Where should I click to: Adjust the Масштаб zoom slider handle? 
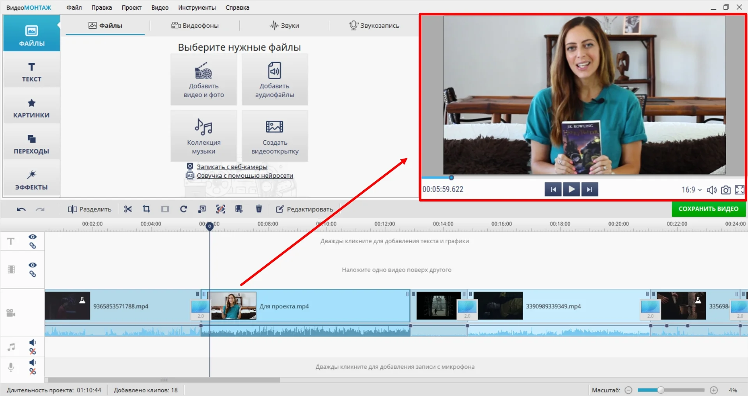pyautogui.click(x=661, y=390)
